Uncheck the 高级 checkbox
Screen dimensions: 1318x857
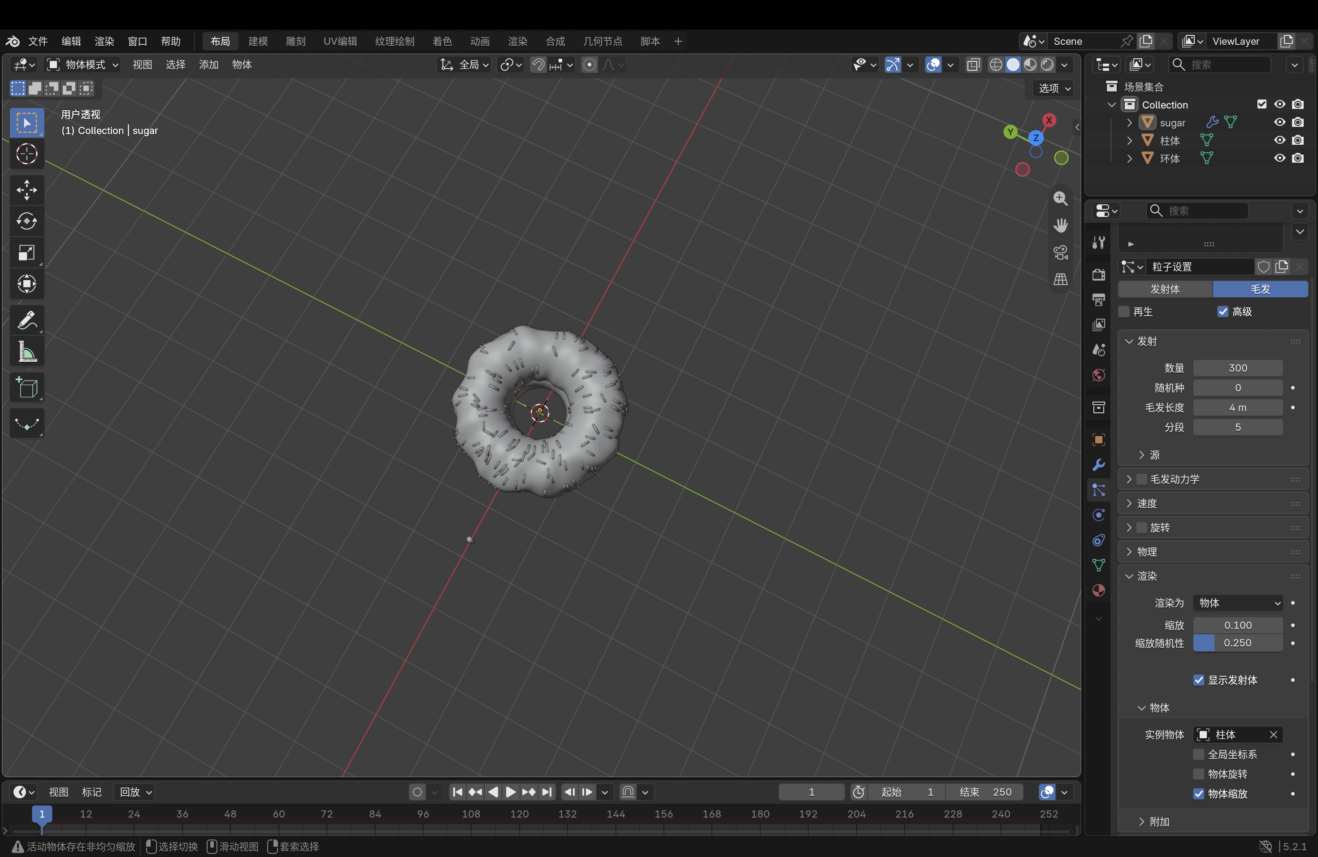point(1223,312)
